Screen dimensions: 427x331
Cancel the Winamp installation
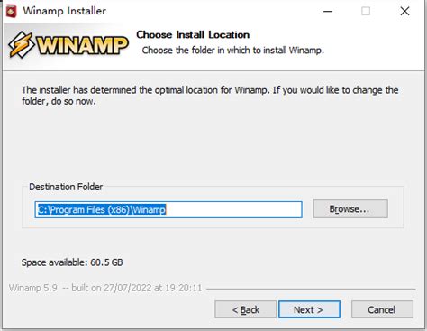tap(382, 309)
